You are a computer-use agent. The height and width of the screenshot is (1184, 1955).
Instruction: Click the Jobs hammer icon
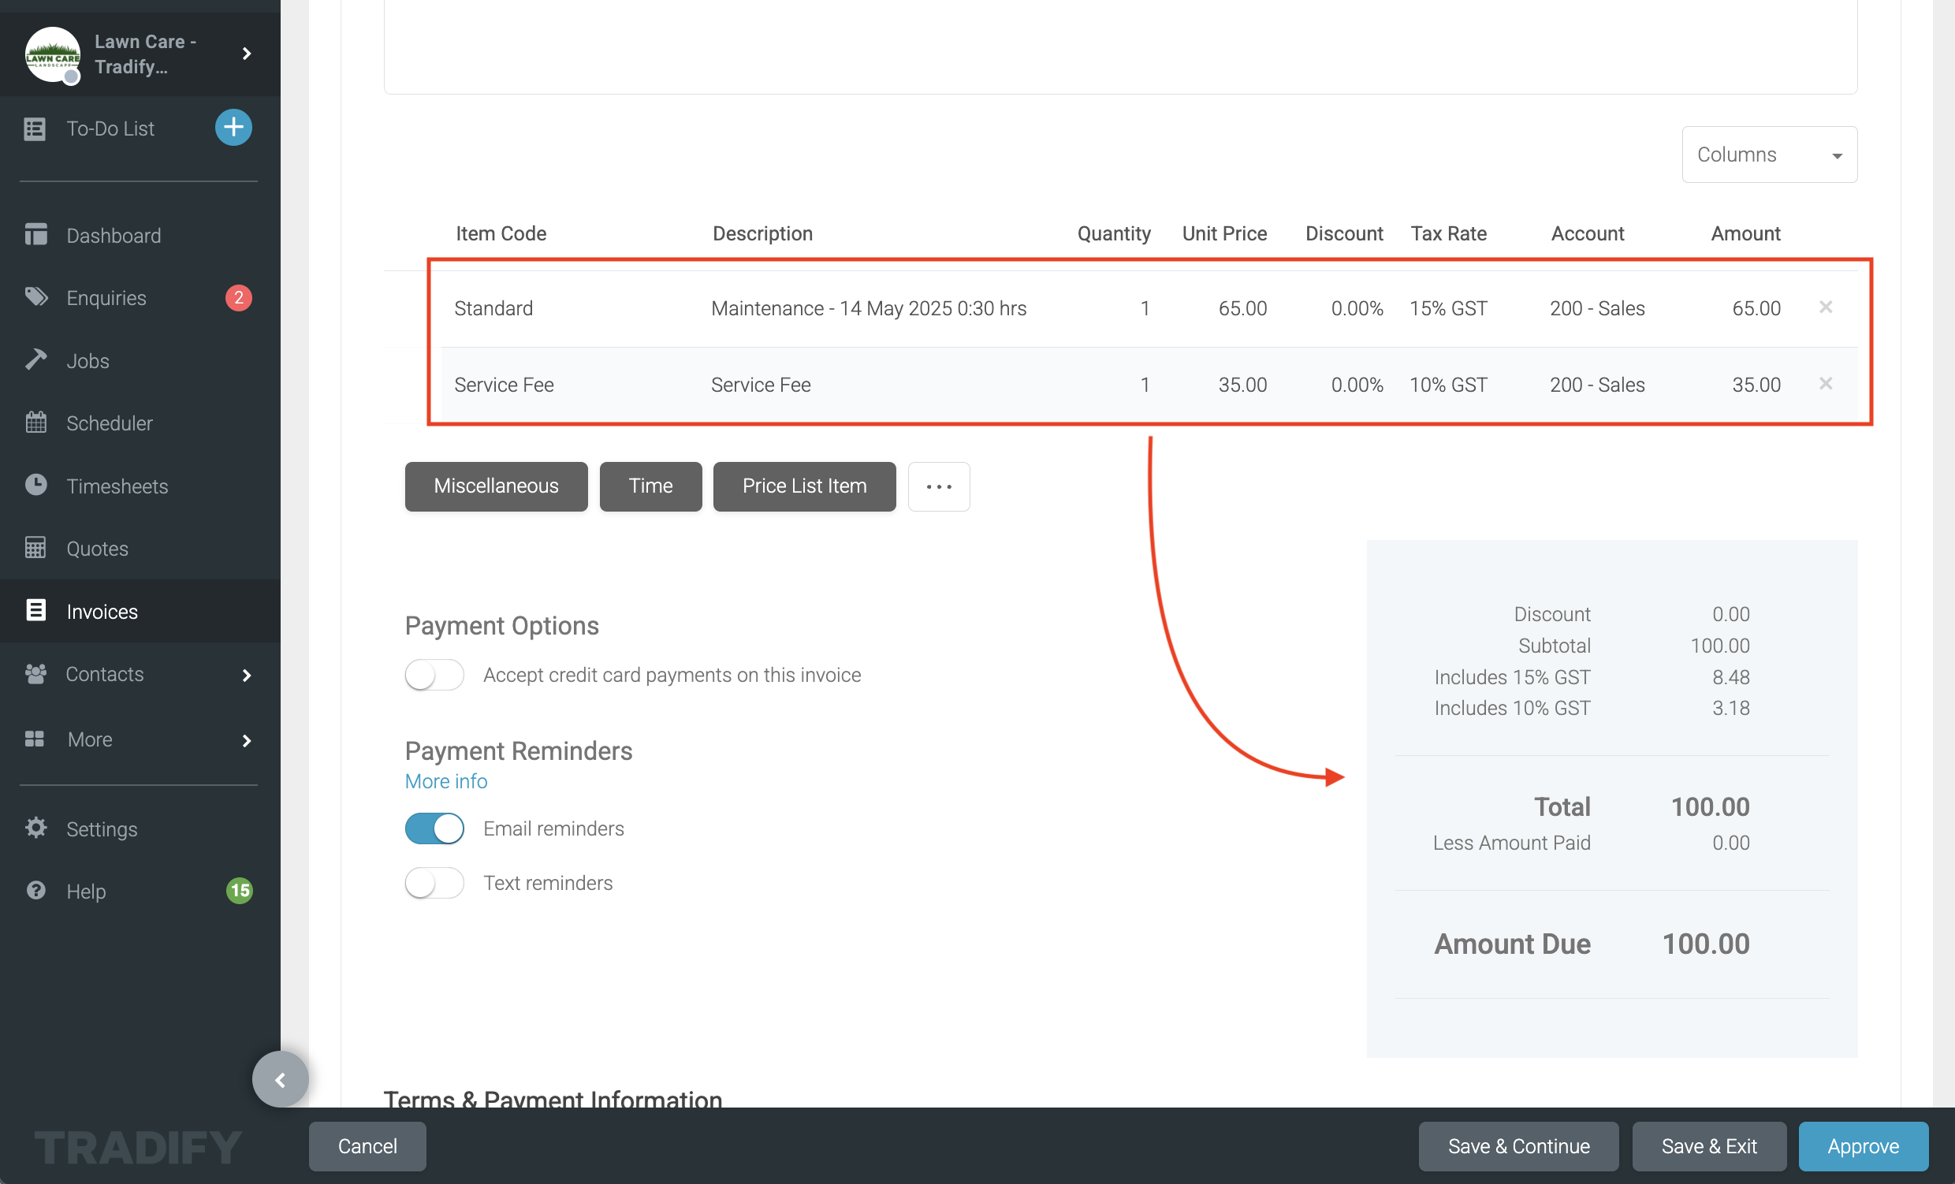click(x=35, y=359)
